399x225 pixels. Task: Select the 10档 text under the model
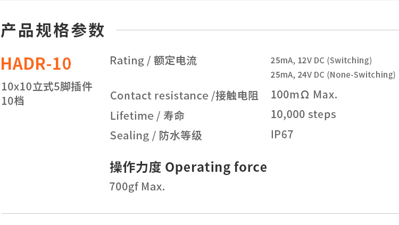13,101
